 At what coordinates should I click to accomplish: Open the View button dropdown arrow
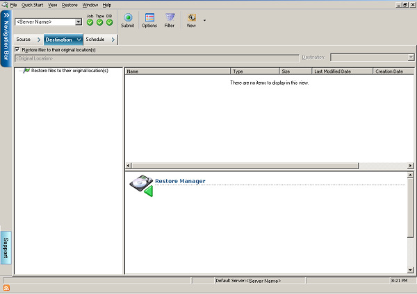coord(204,20)
